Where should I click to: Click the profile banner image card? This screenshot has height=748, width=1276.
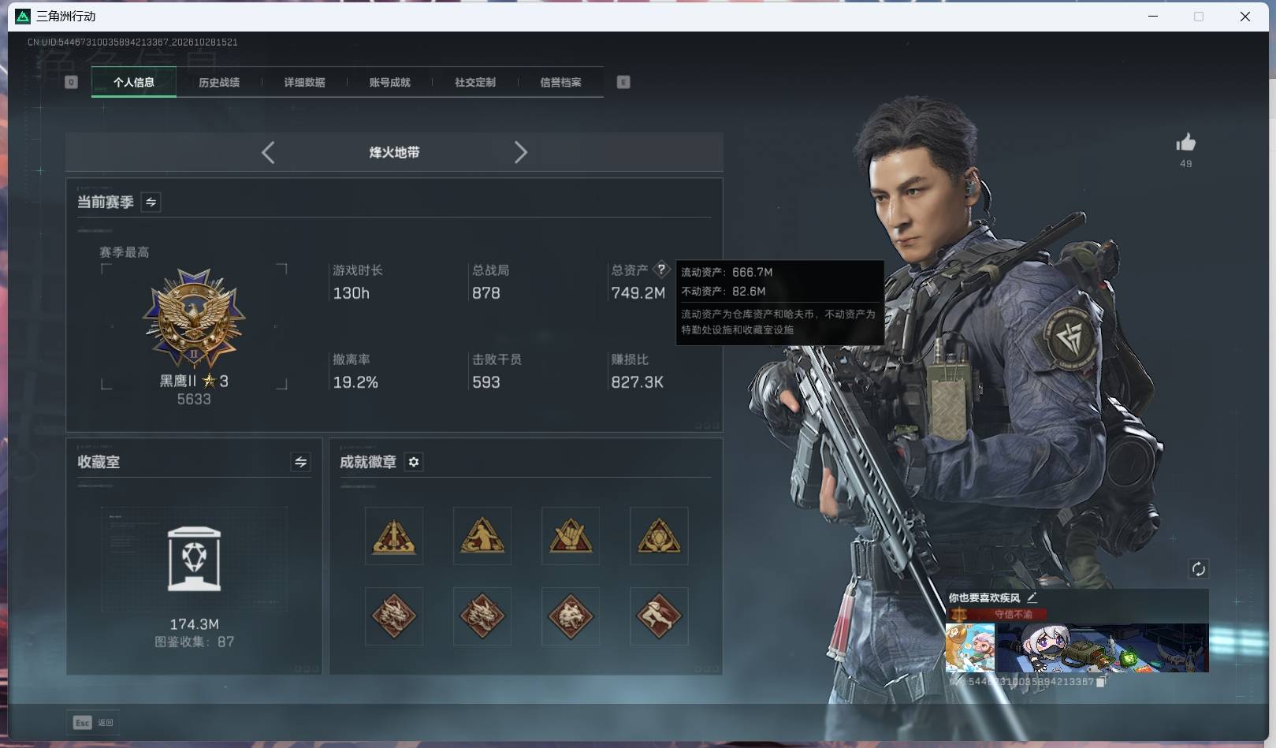tap(1103, 648)
